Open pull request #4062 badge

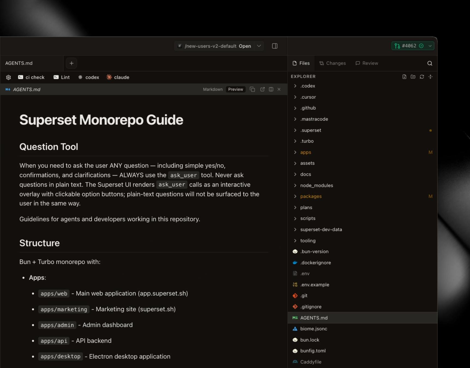[x=409, y=46]
